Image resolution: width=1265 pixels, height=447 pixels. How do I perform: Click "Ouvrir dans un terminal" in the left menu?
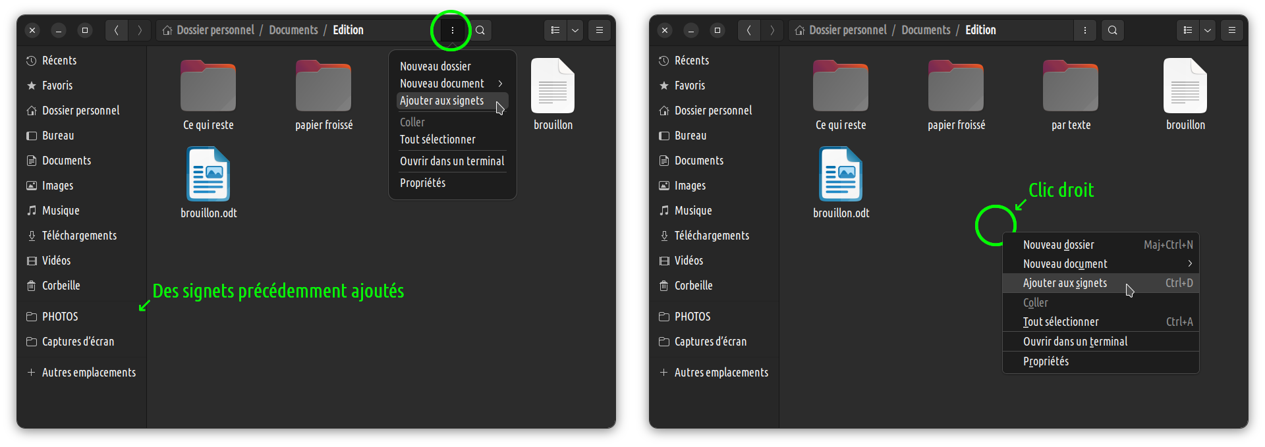pyautogui.click(x=451, y=161)
